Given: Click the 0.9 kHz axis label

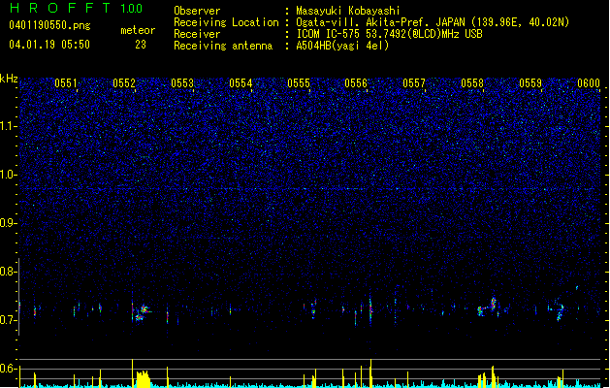Looking at the screenshot, I should [9, 223].
